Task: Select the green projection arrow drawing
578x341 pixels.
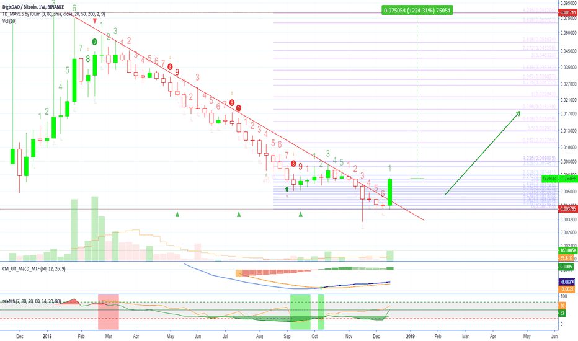Action: click(482, 153)
